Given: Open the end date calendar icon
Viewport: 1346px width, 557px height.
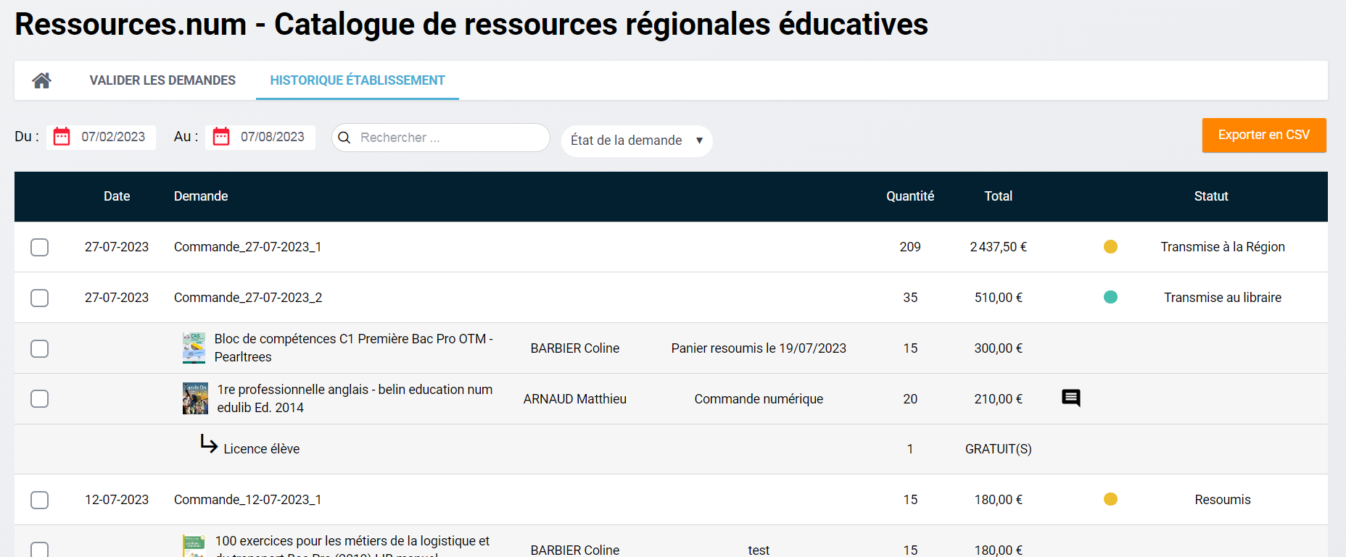Looking at the screenshot, I should pos(221,137).
